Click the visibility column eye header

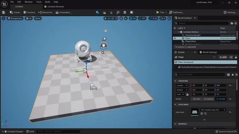click(175, 28)
